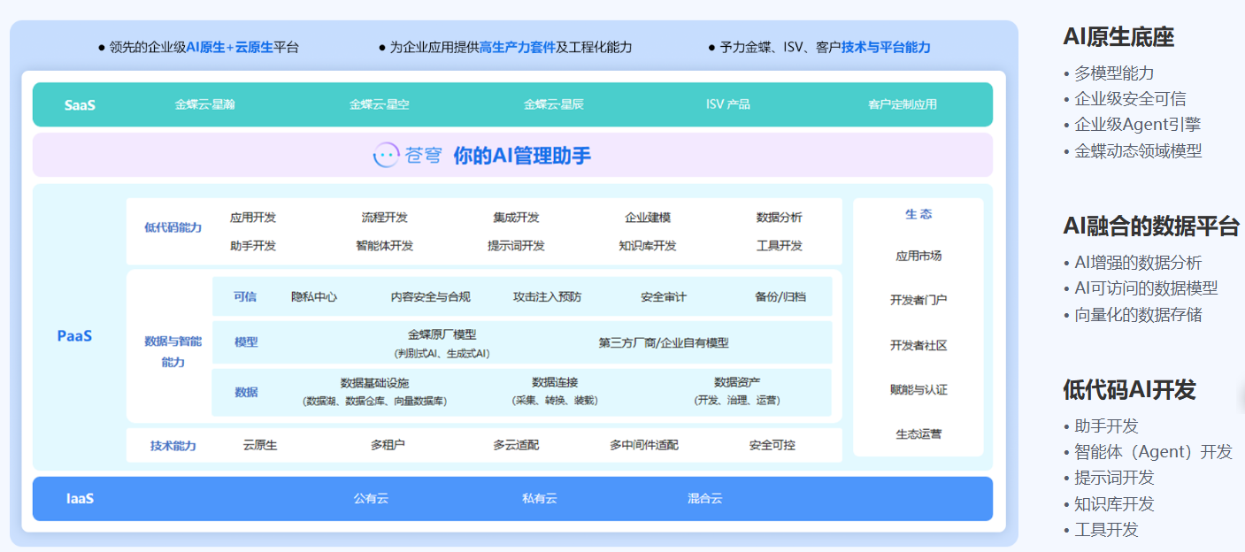Screen dimensions: 1245x552
Task: Click the 低代码AI开发 heading
Action: click(1129, 389)
